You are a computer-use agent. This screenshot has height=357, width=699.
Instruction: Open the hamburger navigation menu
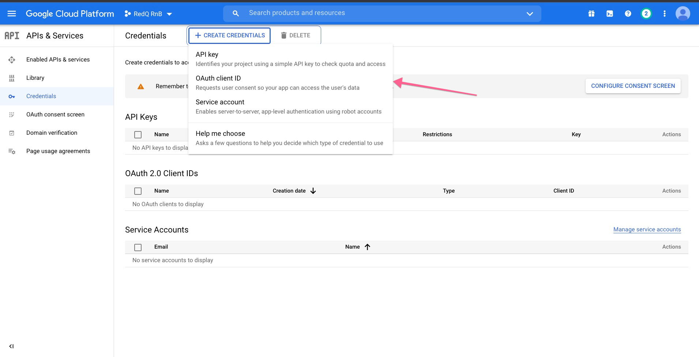12,14
